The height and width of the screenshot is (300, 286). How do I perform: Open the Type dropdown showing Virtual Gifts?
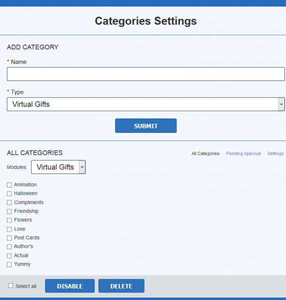click(146, 104)
